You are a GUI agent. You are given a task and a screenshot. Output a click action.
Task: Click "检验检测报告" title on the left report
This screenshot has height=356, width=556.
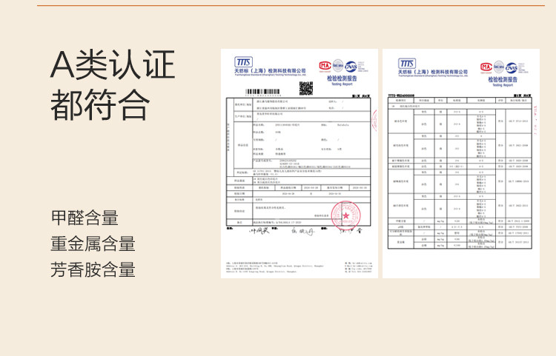coord(342,78)
